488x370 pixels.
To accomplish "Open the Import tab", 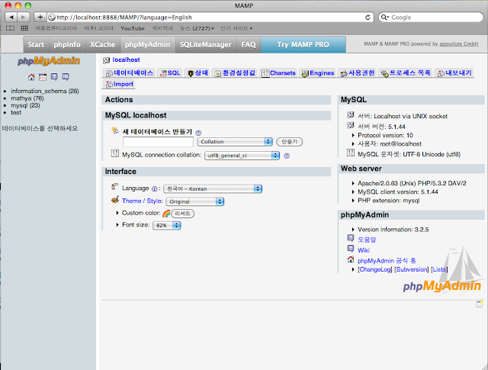I will pyautogui.click(x=119, y=84).
